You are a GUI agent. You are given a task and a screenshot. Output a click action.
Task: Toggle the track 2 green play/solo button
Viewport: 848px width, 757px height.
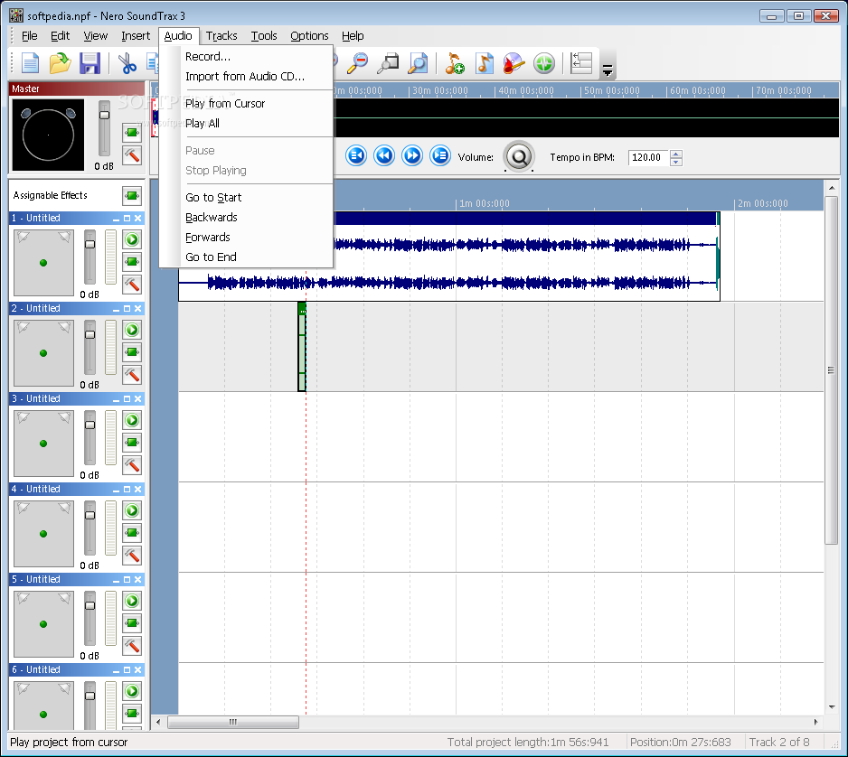pos(132,330)
